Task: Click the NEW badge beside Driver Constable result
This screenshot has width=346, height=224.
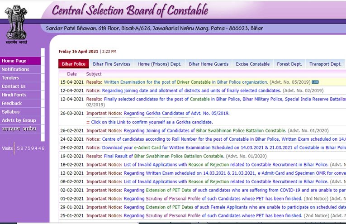Action: point(315,82)
